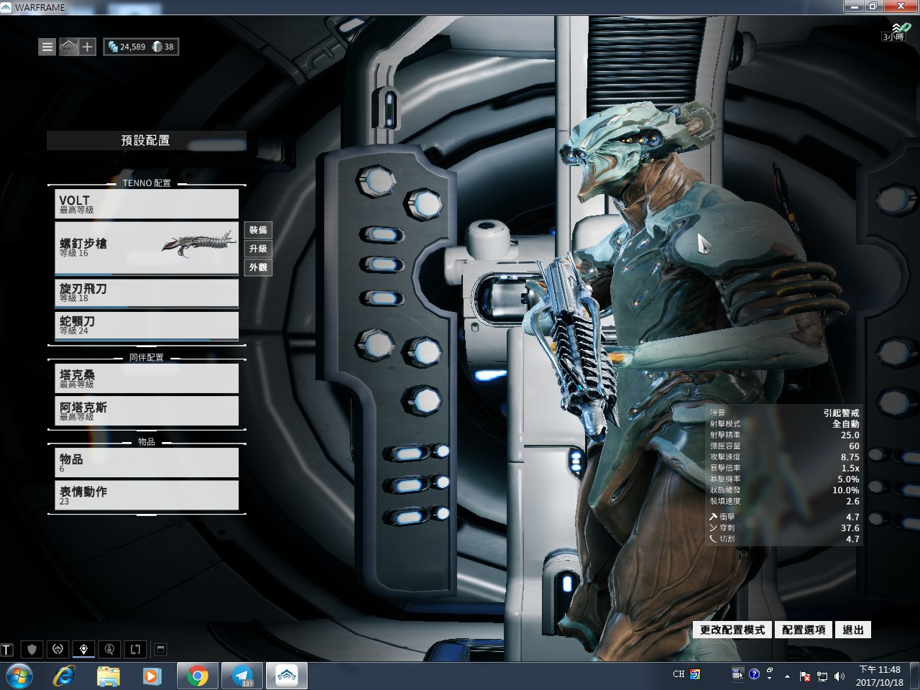Open Telegram from the taskbar
Screen dimensions: 920x690
(x=242, y=676)
